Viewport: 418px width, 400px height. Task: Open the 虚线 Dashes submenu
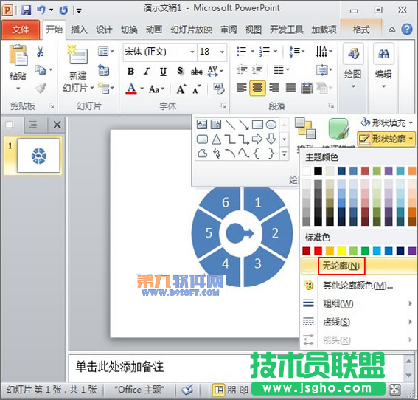pyautogui.click(x=358, y=322)
